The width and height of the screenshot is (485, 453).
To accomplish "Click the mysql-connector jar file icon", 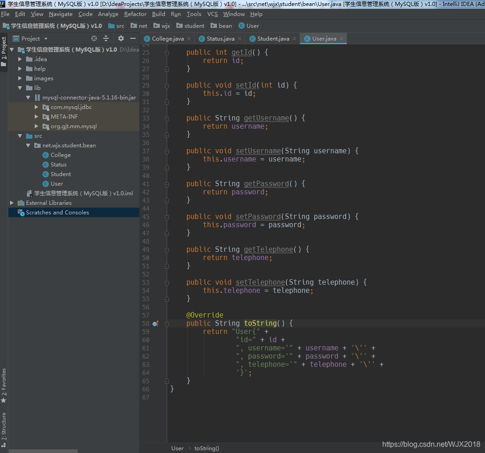I will (x=37, y=98).
